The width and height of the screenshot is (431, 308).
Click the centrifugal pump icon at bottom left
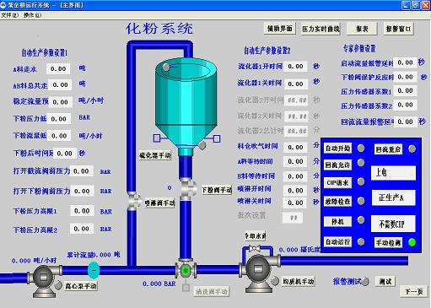tap(44, 280)
